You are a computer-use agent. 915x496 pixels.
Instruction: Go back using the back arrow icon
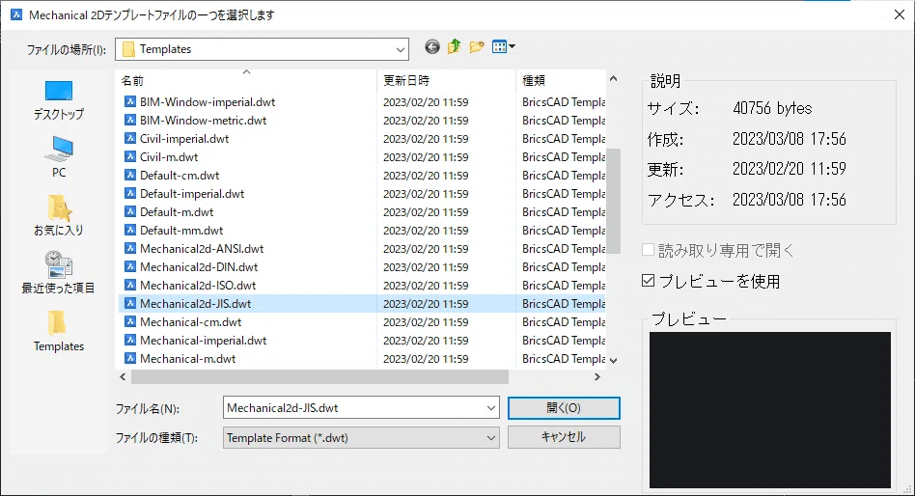[x=431, y=46]
